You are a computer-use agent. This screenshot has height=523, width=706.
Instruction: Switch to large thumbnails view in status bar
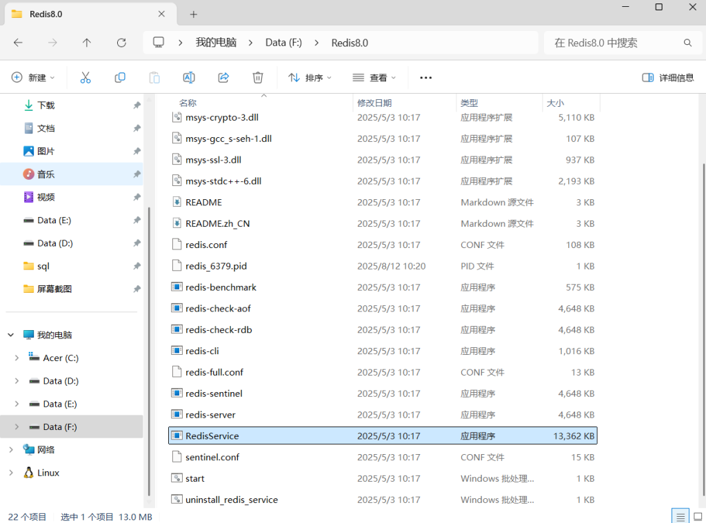pos(696,516)
